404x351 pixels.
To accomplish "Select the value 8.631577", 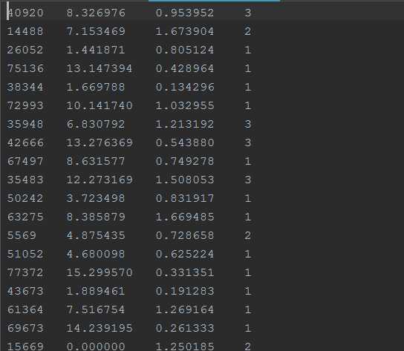I will tap(96, 161).
